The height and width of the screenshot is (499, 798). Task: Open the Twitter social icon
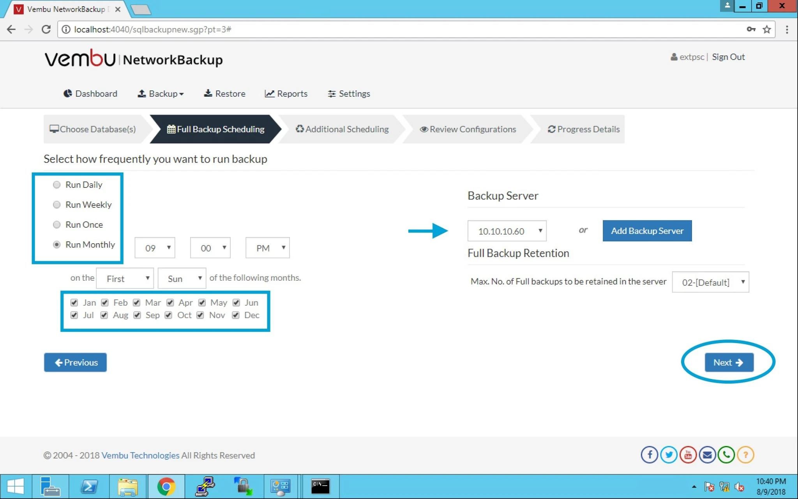669,455
